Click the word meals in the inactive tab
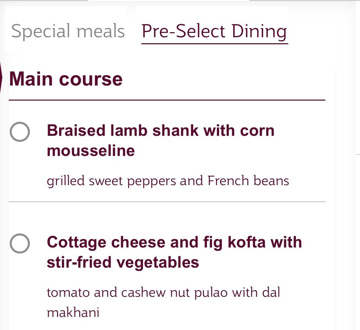Viewport: 360px width, 330px height. (x=101, y=31)
